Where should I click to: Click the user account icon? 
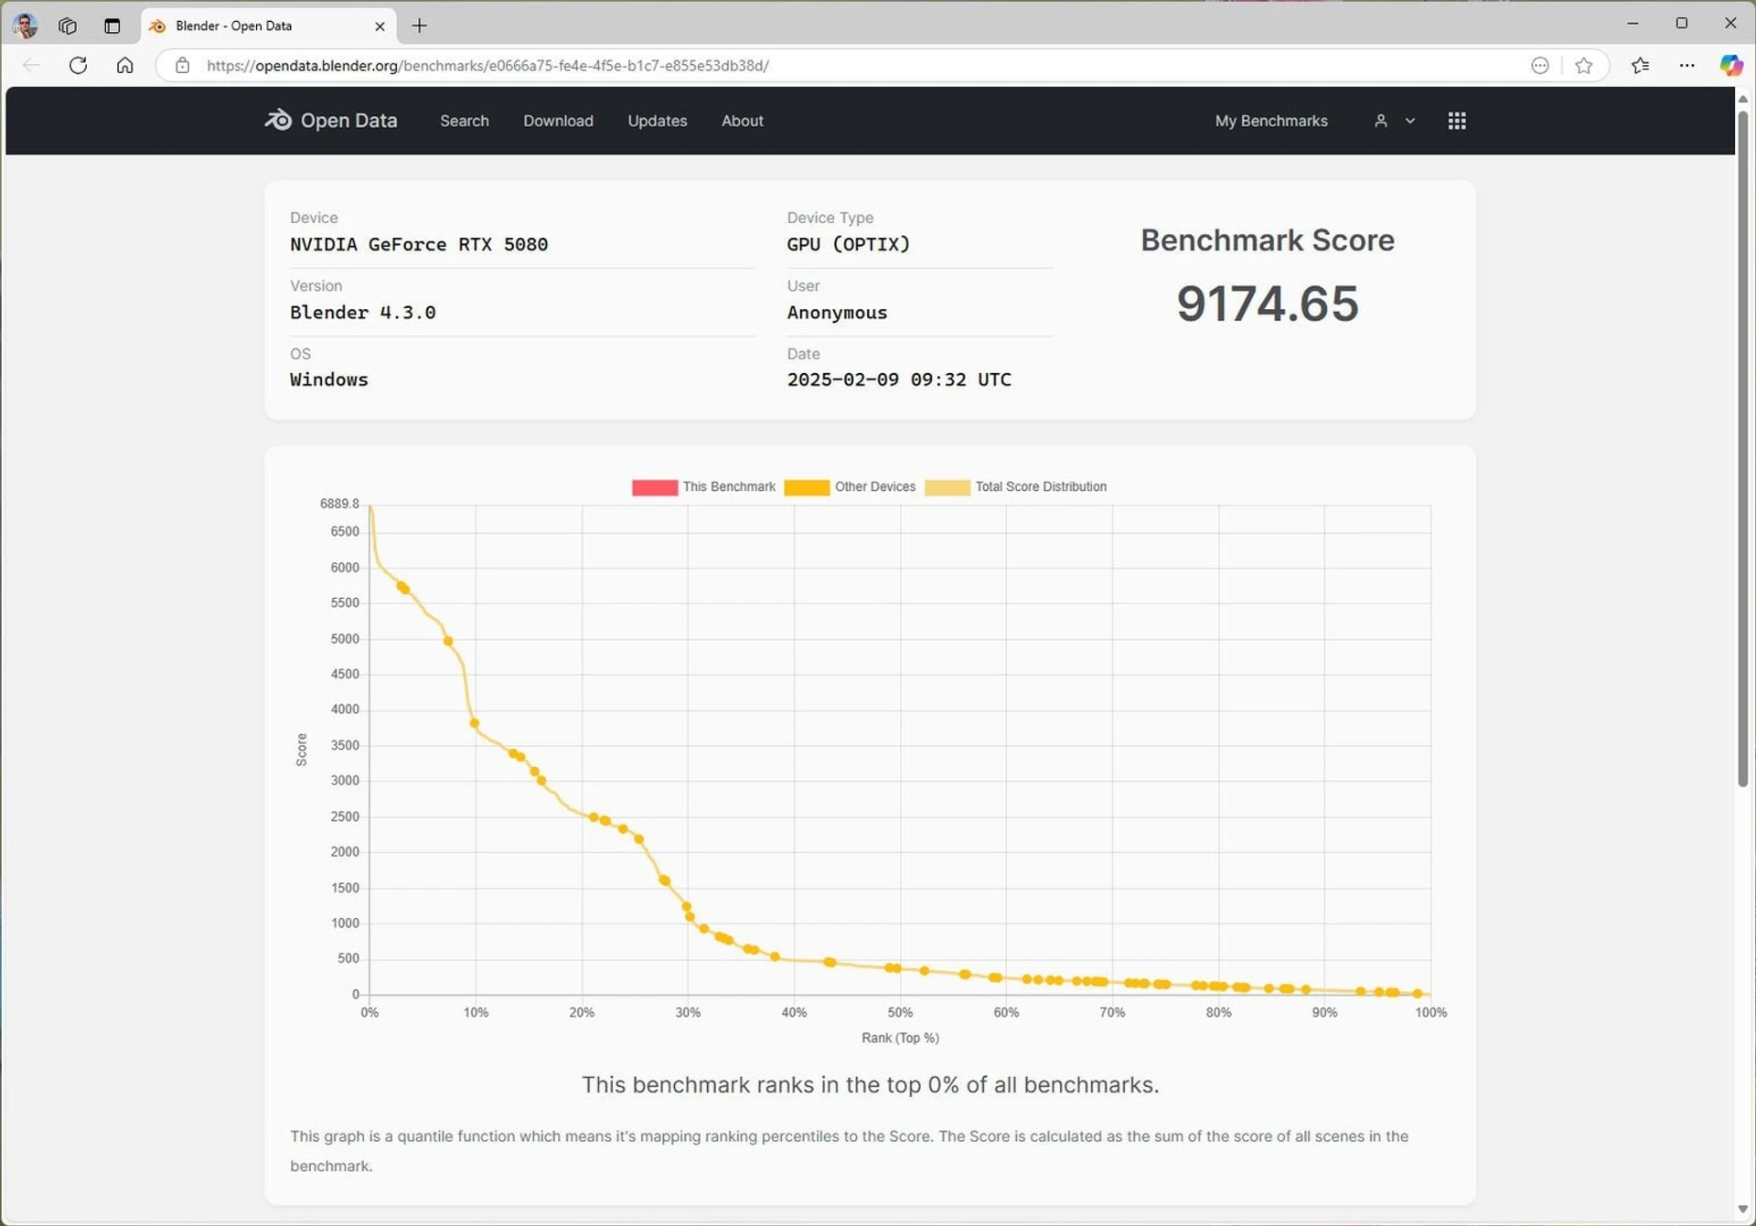1380,121
